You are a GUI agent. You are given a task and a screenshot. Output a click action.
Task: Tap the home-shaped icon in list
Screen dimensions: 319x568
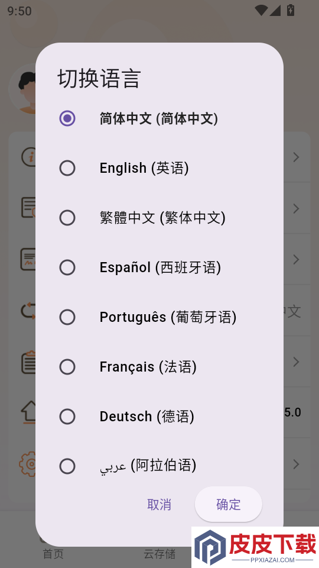29,412
